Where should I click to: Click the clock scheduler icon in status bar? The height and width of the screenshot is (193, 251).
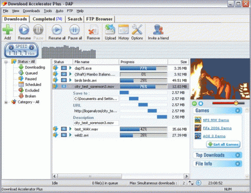tap(198, 183)
